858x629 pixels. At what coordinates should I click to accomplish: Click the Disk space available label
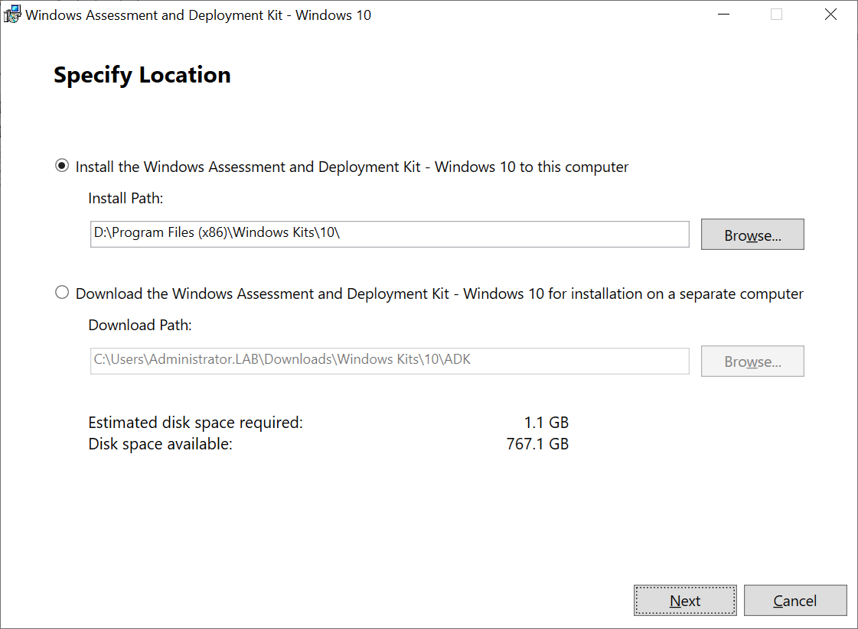tap(160, 443)
